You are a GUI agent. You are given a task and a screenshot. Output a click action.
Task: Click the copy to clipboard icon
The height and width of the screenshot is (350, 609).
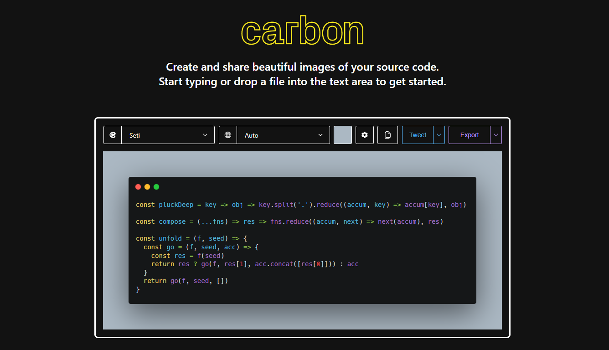click(x=387, y=135)
